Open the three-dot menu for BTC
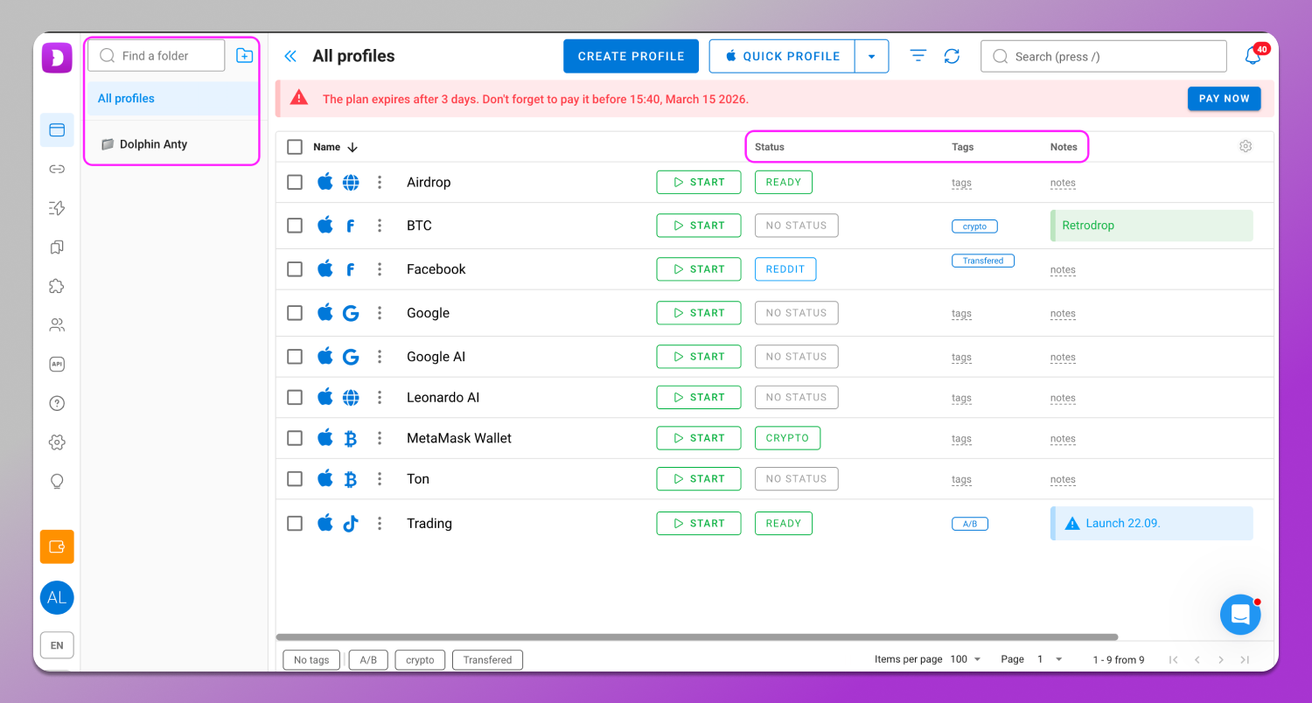 (380, 226)
